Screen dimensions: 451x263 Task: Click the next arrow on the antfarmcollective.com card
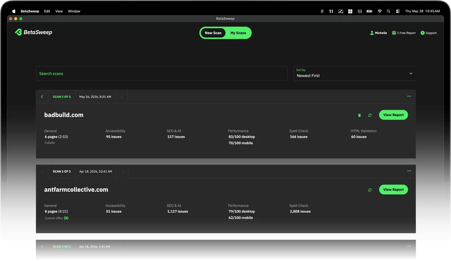[x=123, y=171]
